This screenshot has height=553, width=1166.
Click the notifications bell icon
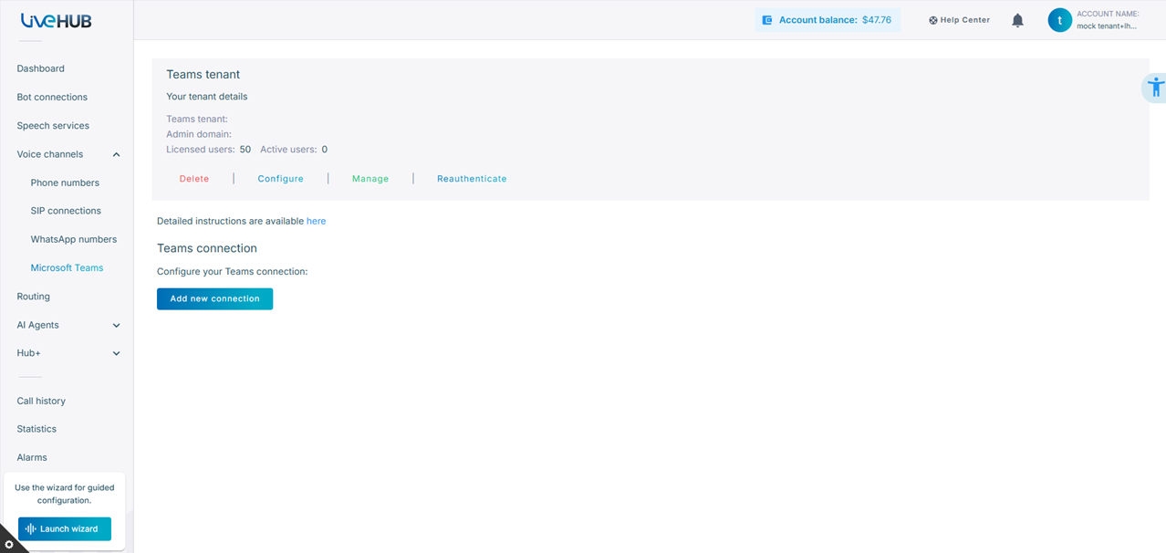click(x=1017, y=20)
